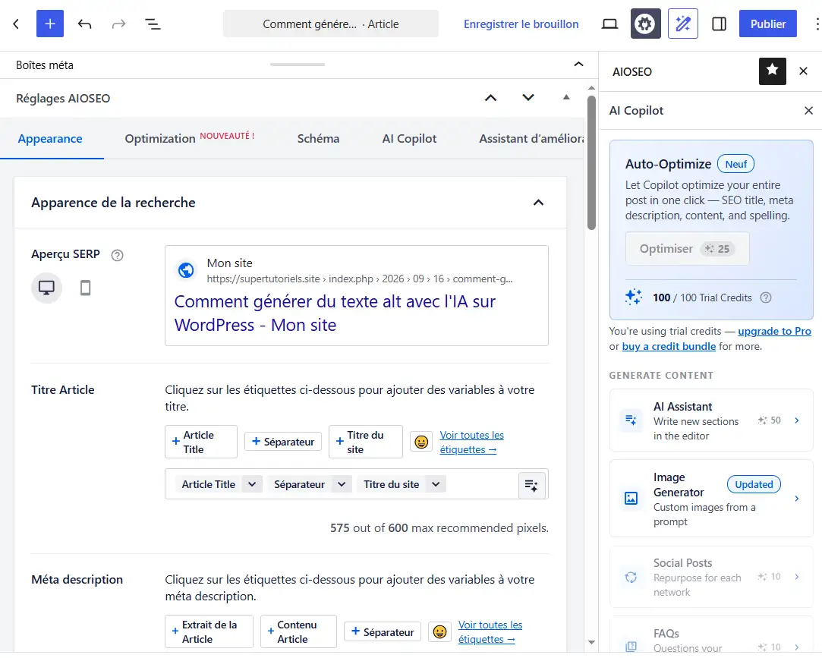Click the Publier button
Viewport: 822px width, 658px height.
click(x=768, y=24)
